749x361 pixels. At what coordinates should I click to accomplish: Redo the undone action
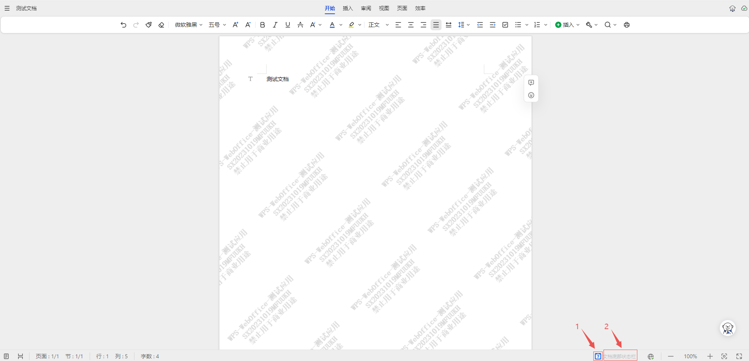pos(136,25)
